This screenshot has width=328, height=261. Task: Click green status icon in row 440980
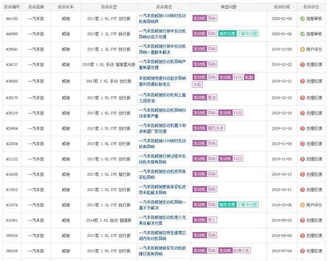tap(302, 33)
